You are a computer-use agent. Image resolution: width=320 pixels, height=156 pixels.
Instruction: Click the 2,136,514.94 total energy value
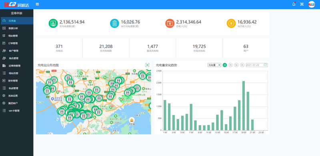coord(72,22)
